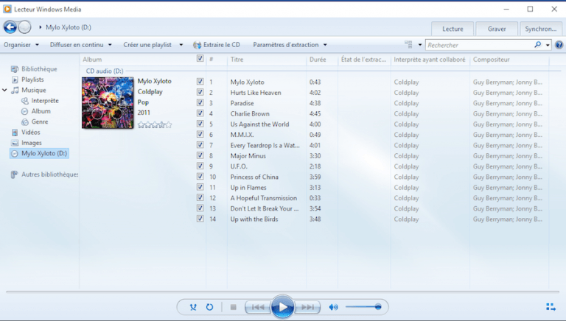The width and height of the screenshot is (566, 321).
Task: Uncheck Up with the Birds checkbox
Action: tap(200, 219)
